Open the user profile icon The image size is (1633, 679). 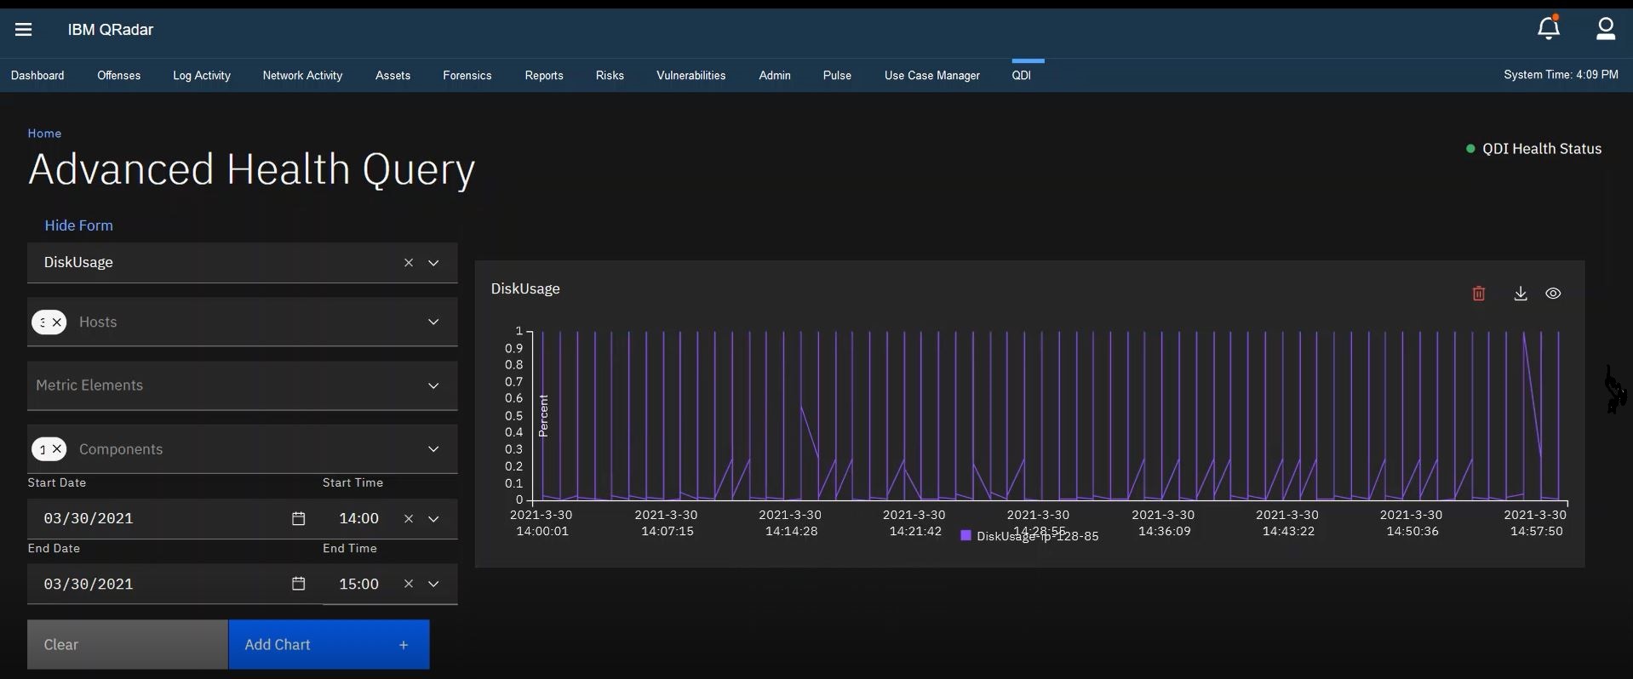1606,29
